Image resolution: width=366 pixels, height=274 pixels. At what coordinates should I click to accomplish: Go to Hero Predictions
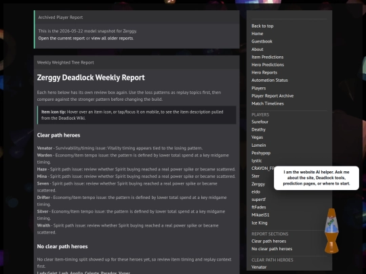point(268,65)
